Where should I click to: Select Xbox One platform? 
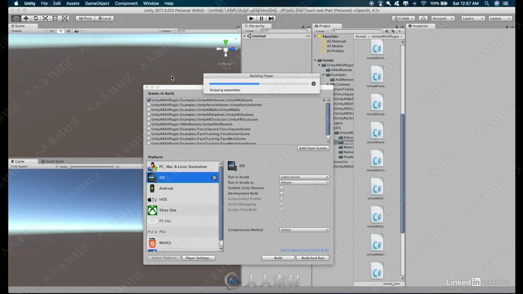point(183,210)
